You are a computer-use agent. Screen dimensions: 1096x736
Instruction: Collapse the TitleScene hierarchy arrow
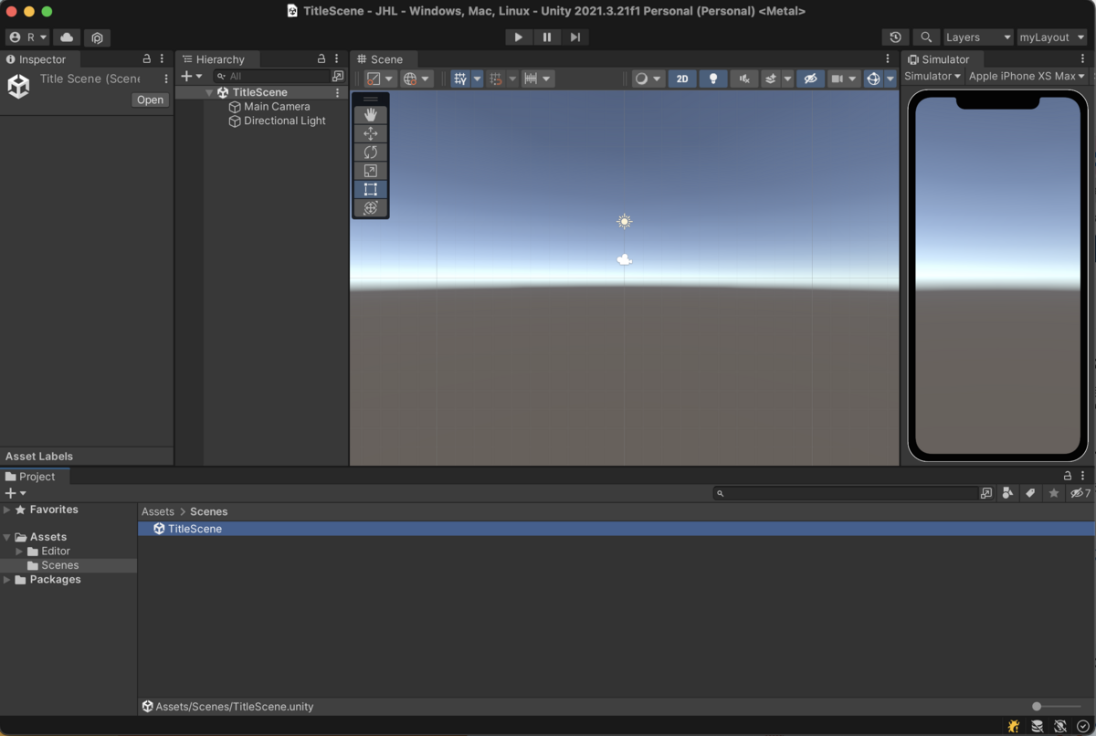coord(209,93)
